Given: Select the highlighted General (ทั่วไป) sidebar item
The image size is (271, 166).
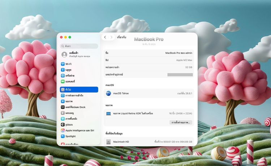Looking at the screenshot, I should click(79, 89).
